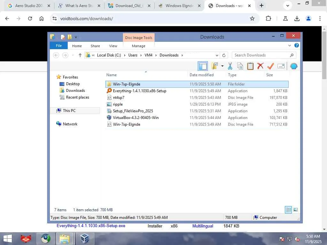Click the folder options icon with checkbox
The height and width of the screenshot is (245, 327).
click(x=215, y=66)
